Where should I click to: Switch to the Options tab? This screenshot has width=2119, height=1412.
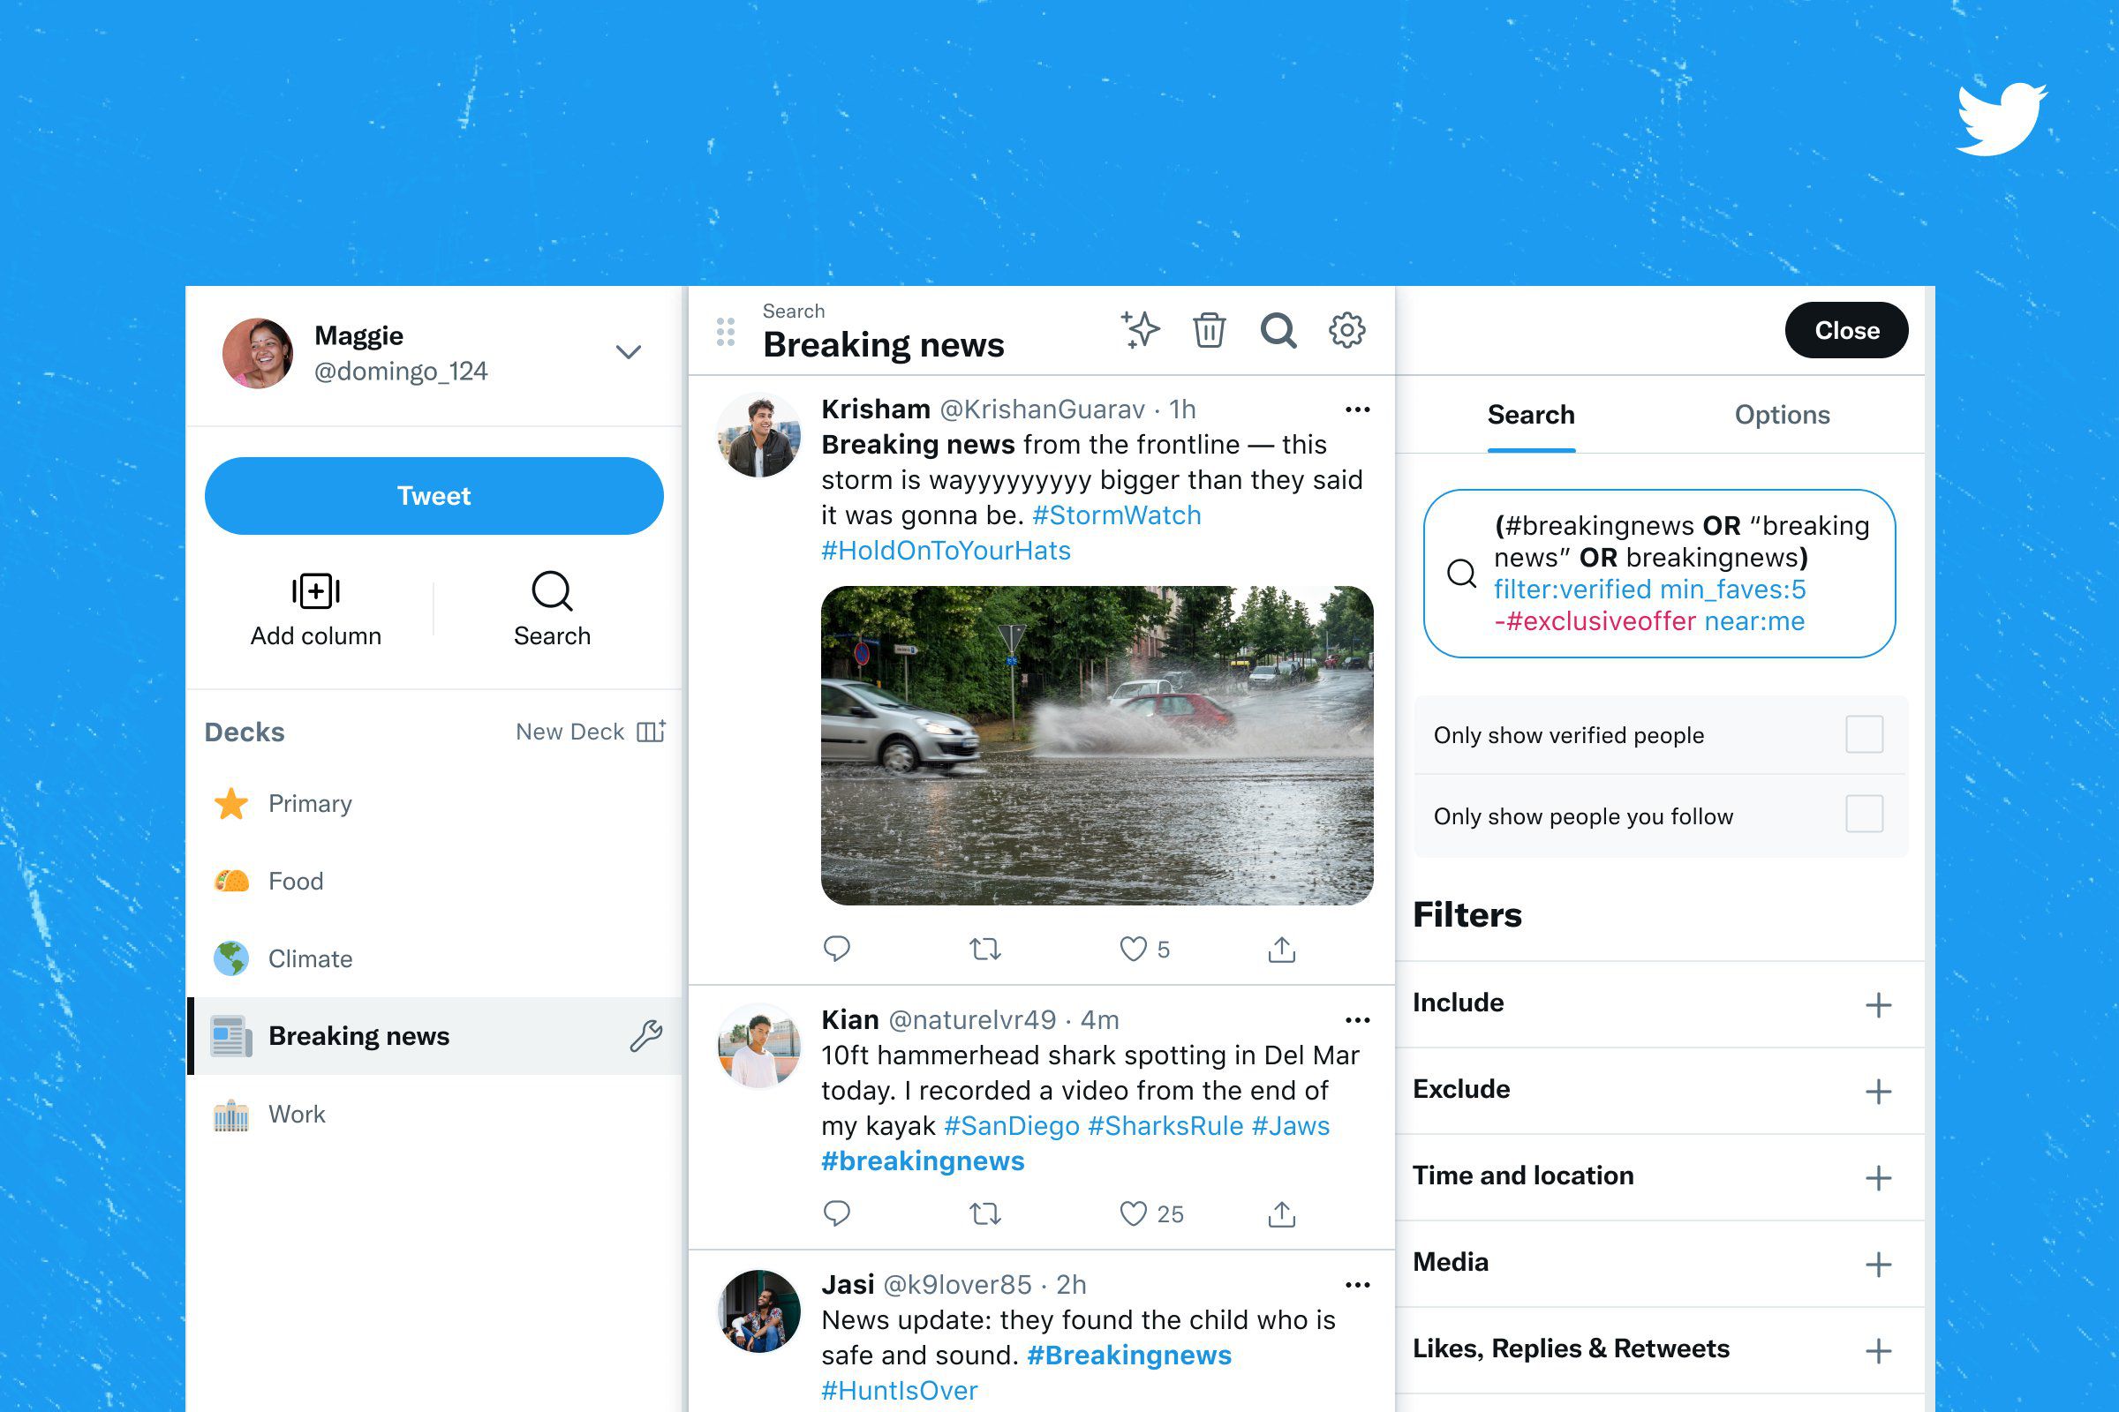click(1782, 415)
